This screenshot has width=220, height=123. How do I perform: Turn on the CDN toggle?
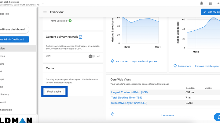click(92, 56)
